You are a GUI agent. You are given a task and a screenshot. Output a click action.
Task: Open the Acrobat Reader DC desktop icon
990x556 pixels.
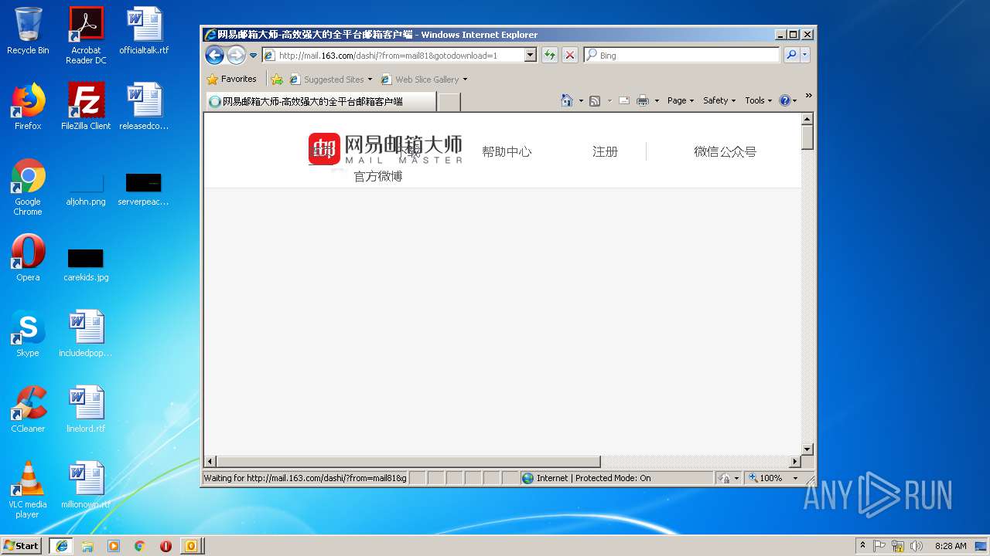pos(86,36)
